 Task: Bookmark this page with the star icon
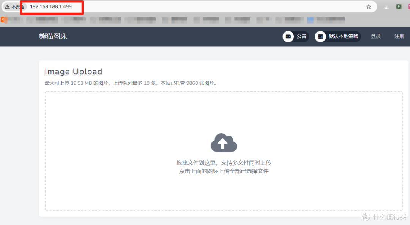pyautogui.click(x=369, y=7)
